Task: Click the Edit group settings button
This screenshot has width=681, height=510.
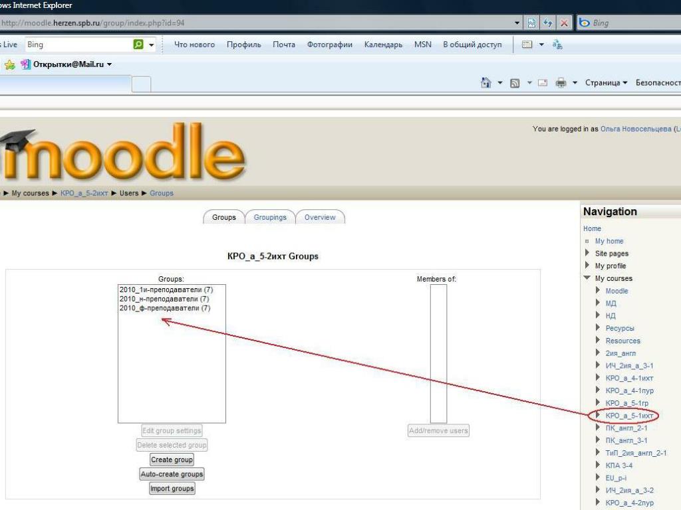Action: 172,430
